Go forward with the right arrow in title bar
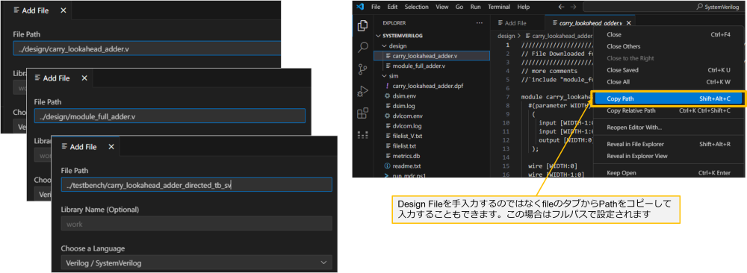Viewport: 747px width, 273px height. point(573,7)
